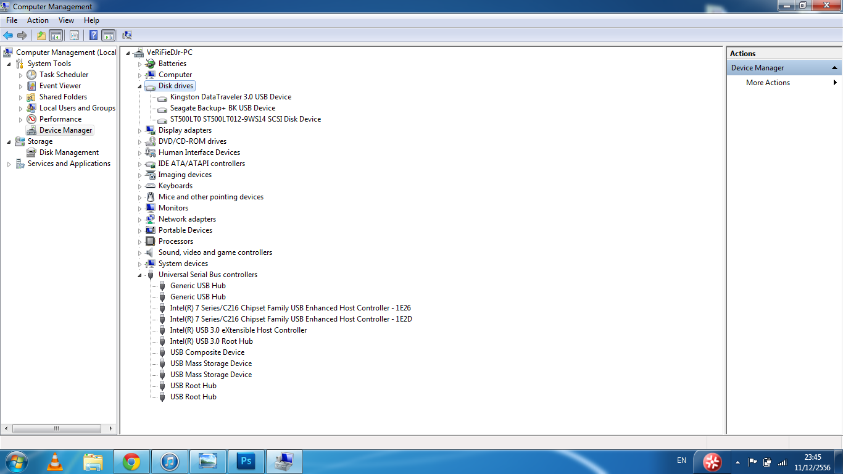The height and width of the screenshot is (474, 843).
Task: Select Event Viewer in the console tree
Action: tap(60, 86)
